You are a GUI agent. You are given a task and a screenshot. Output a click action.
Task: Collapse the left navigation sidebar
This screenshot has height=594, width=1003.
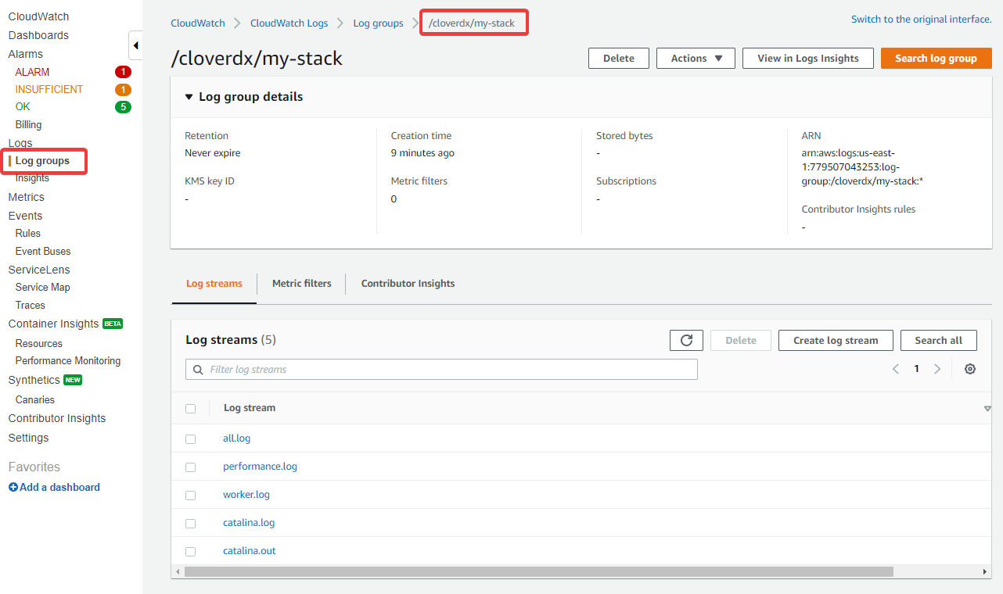135,45
